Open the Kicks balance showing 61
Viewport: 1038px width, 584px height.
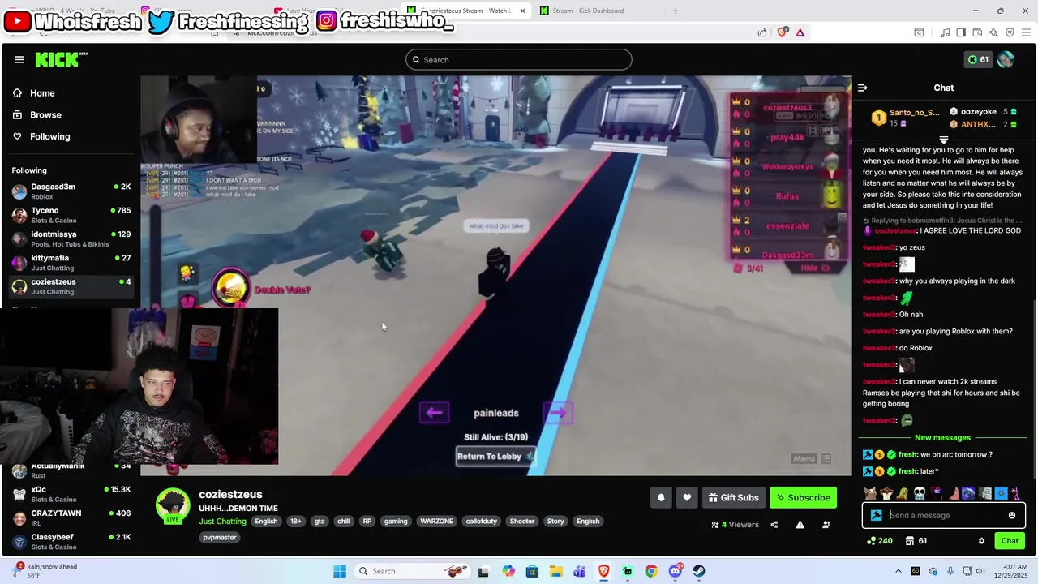978,59
